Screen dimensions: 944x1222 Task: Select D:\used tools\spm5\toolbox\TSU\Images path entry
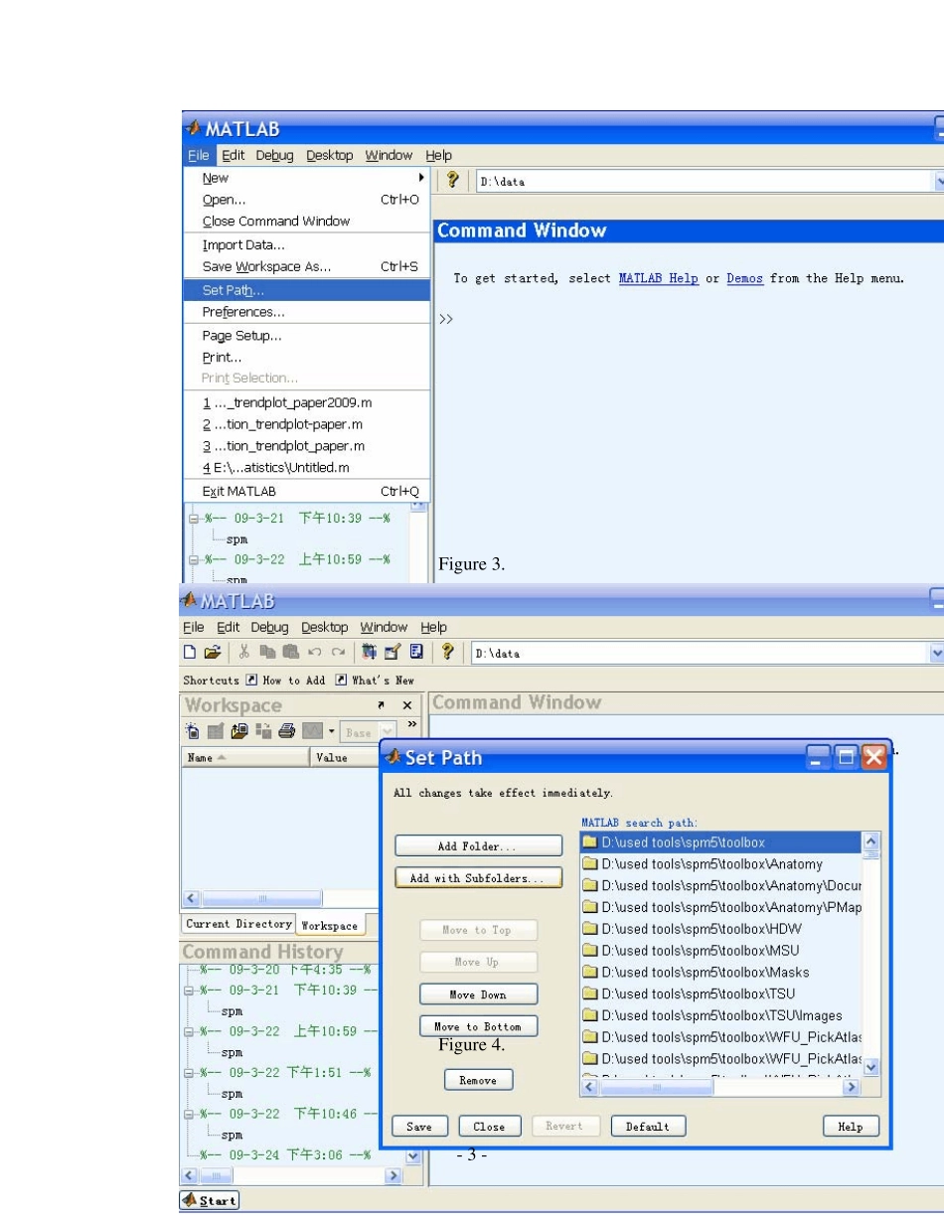pyautogui.click(x=721, y=1015)
